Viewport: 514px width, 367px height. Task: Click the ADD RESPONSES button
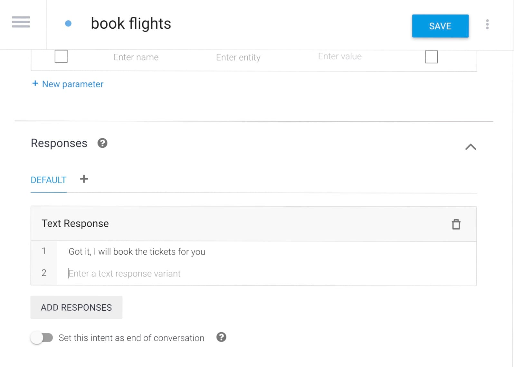[x=76, y=307]
